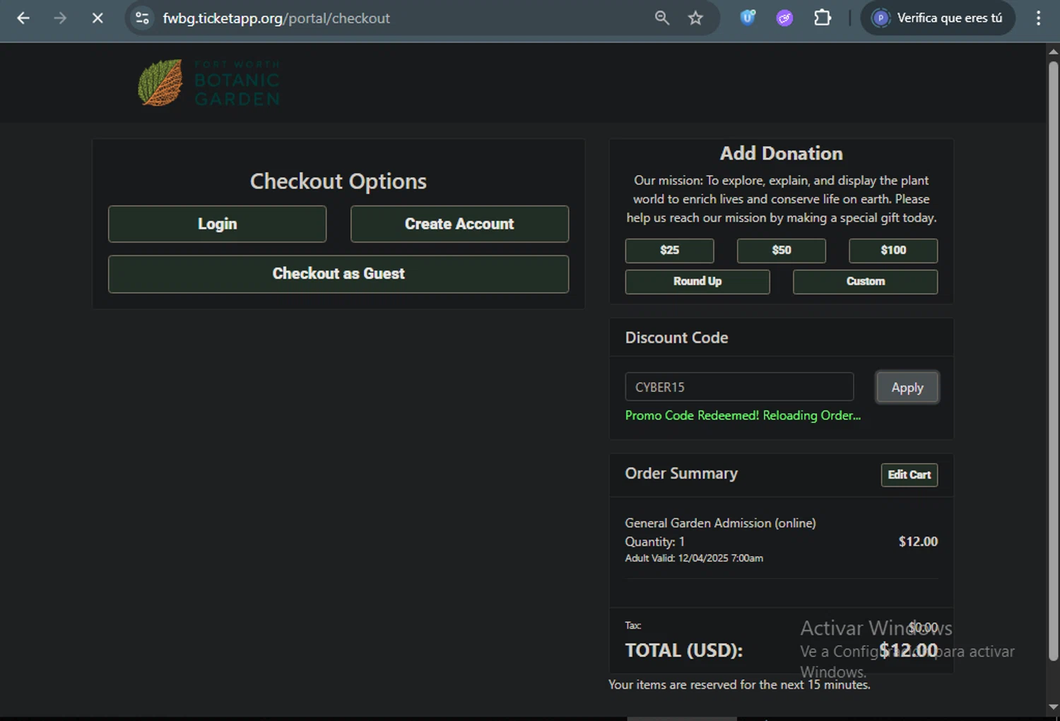Screen dimensions: 1060x721
Task: Click the $12.00 item price
Action: point(918,542)
